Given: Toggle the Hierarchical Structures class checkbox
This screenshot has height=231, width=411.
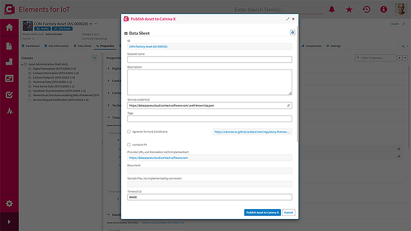Looking at the screenshot, I should pyautogui.click(x=29, y=95).
